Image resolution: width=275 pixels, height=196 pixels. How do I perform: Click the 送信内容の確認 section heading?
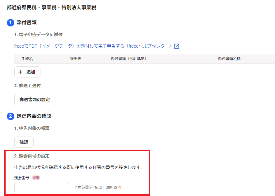tap(34, 116)
